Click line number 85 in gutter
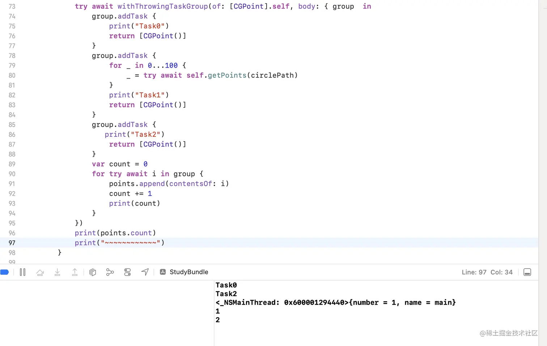 point(12,125)
